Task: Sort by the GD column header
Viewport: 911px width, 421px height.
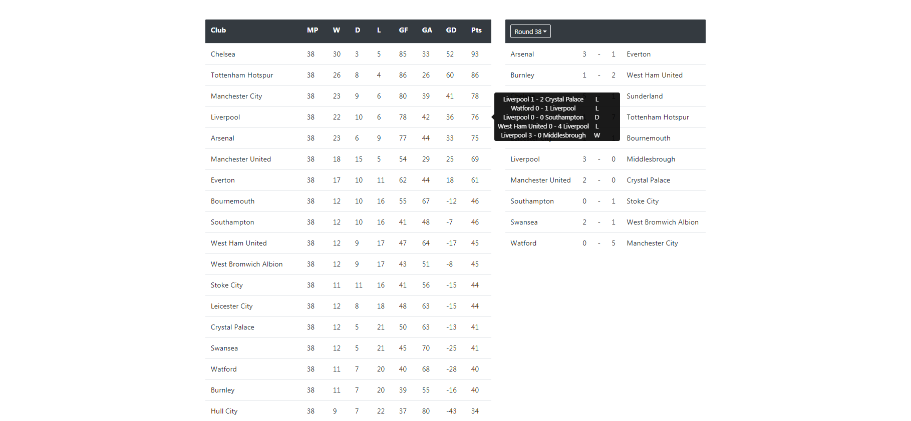Action: (450, 30)
